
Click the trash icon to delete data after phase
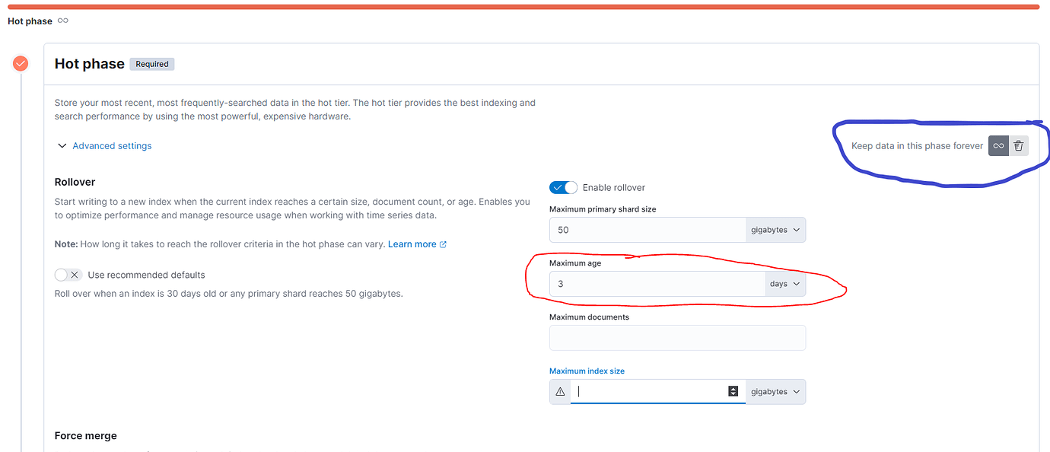1018,145
